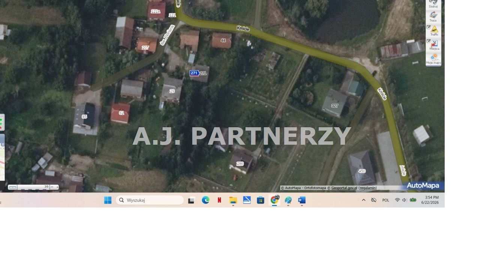Click house number 29 label

(172, 91)
